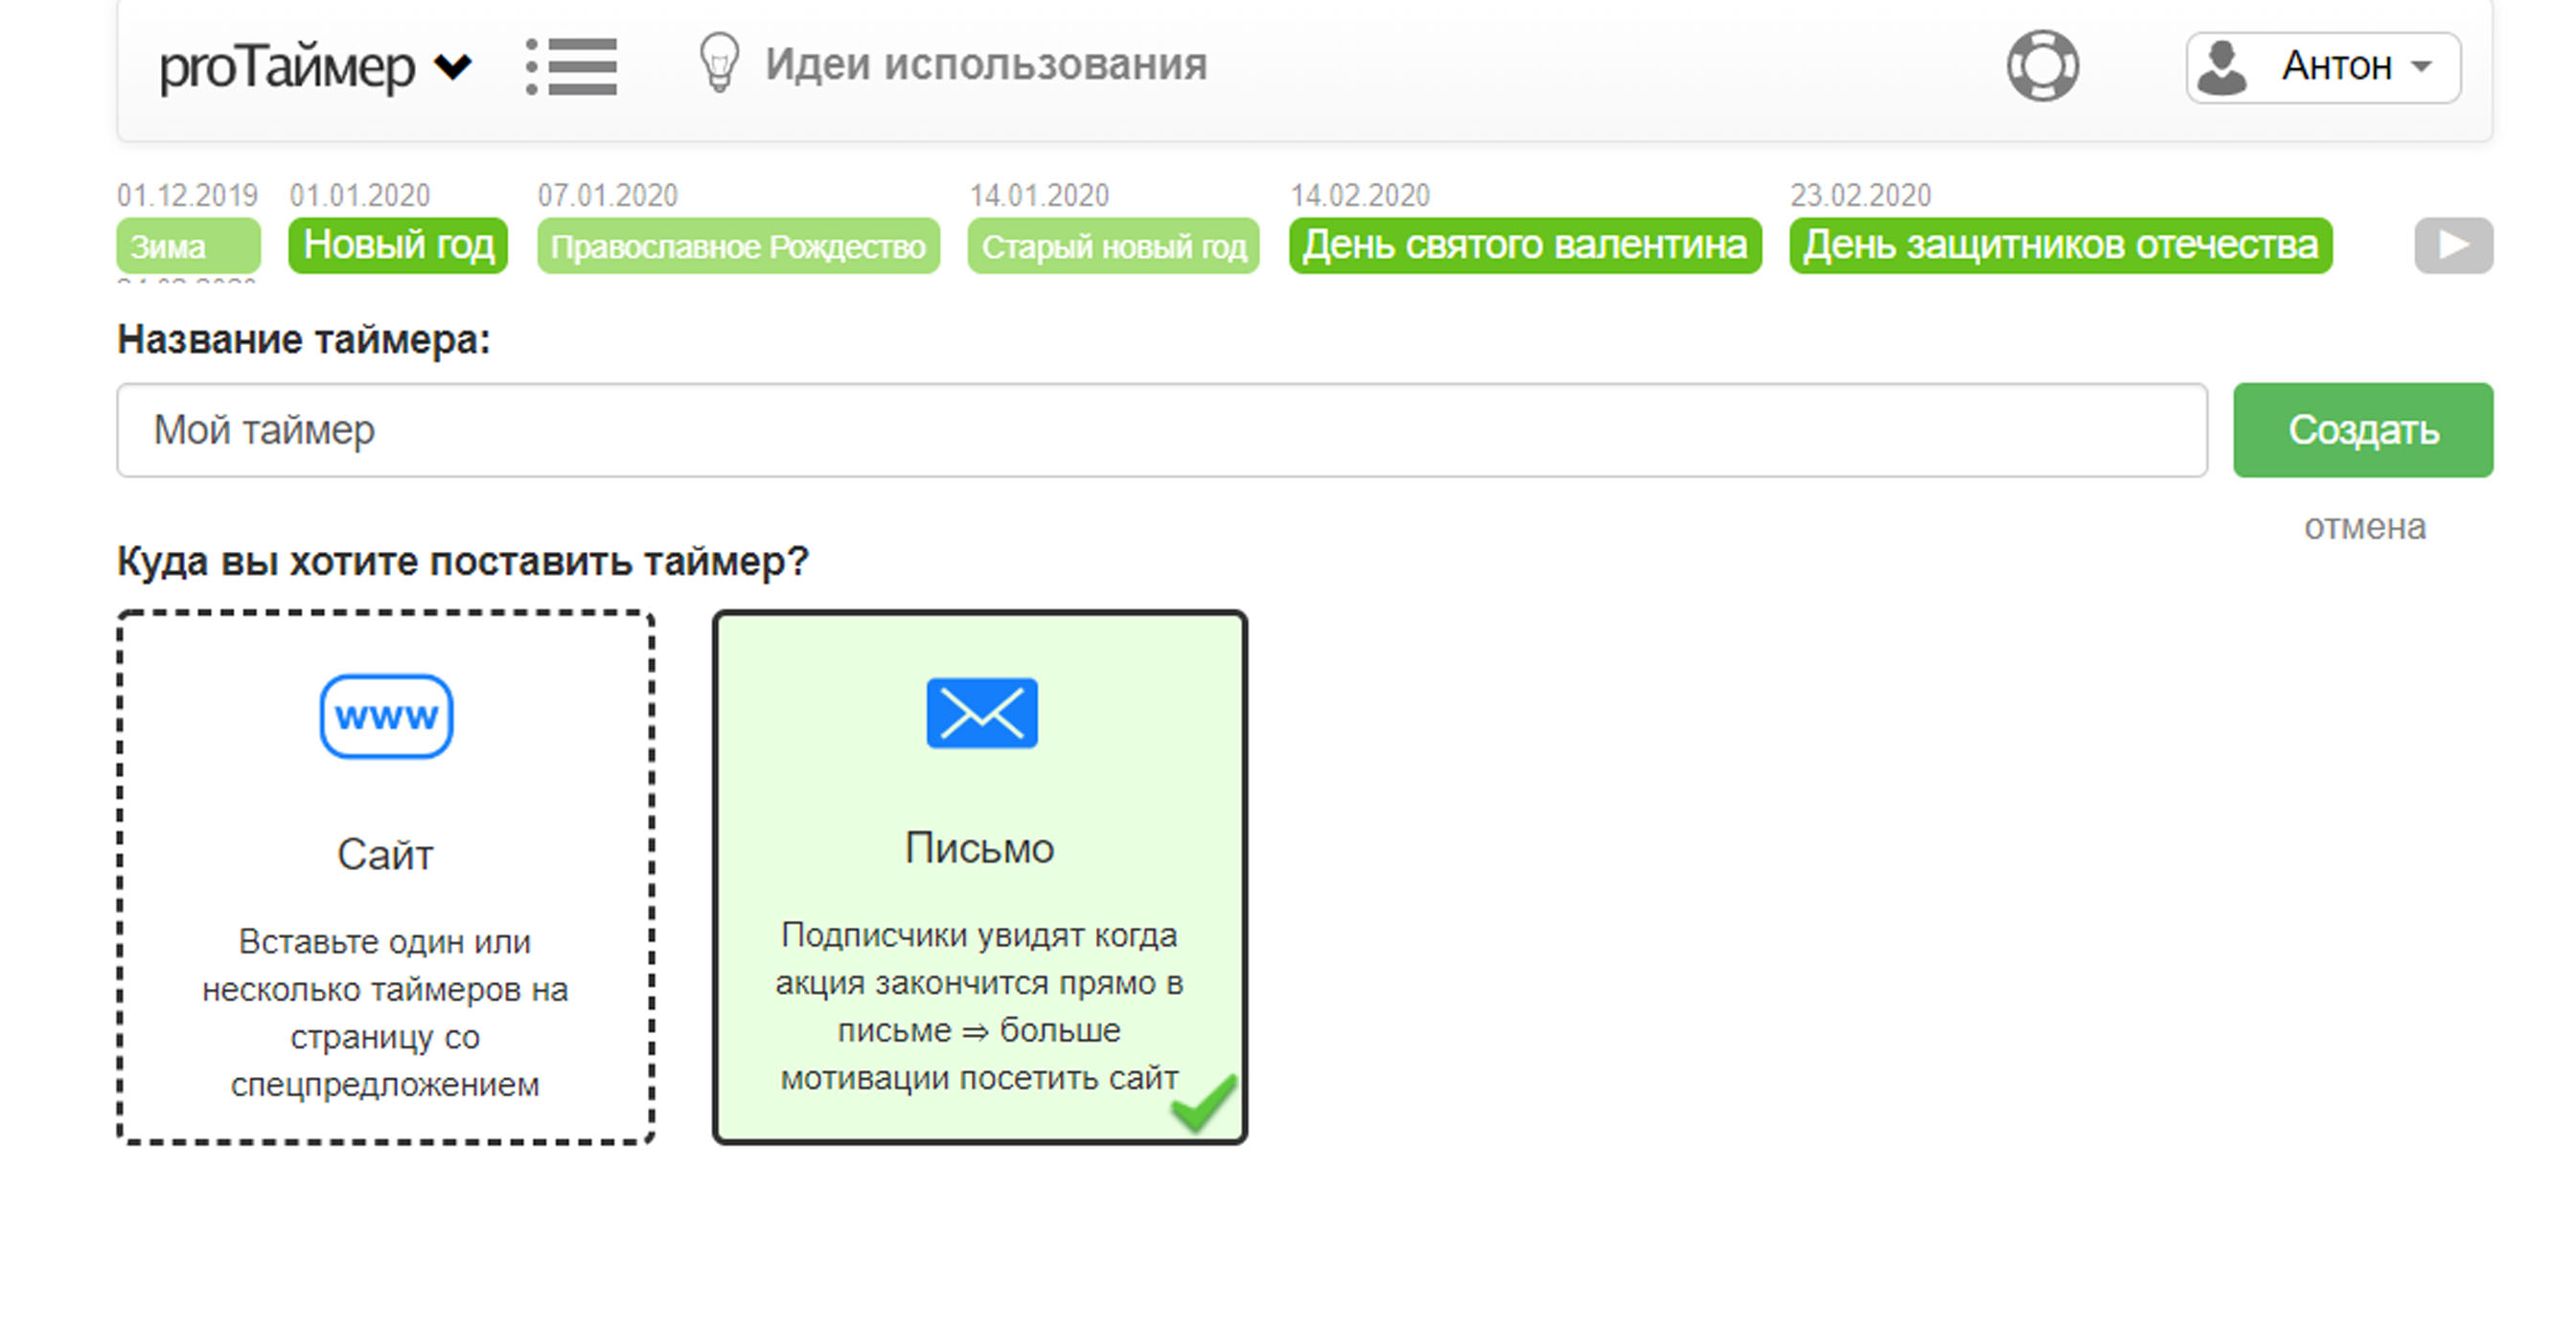
Task: Click the lightbulb ideas icon
Action: (x=718, y=63)
